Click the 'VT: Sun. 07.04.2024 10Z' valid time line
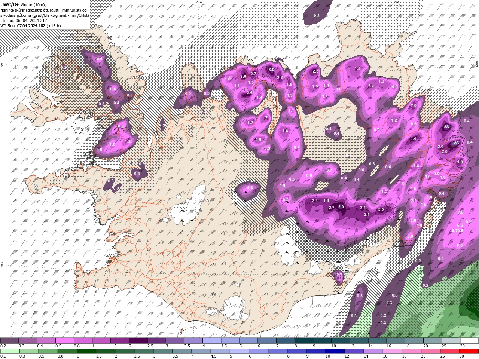The width and height of the screenshot is (479, 359). point(31,26)
